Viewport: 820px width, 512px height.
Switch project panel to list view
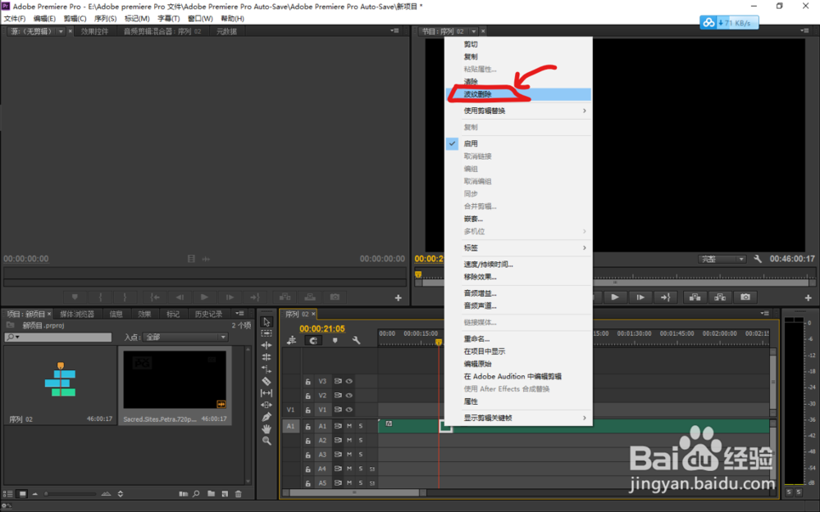(x=8, y=494)
